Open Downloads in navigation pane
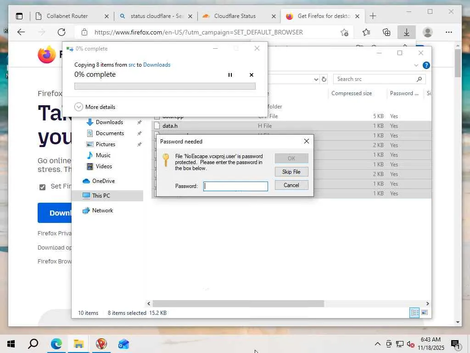 point(109,122)
